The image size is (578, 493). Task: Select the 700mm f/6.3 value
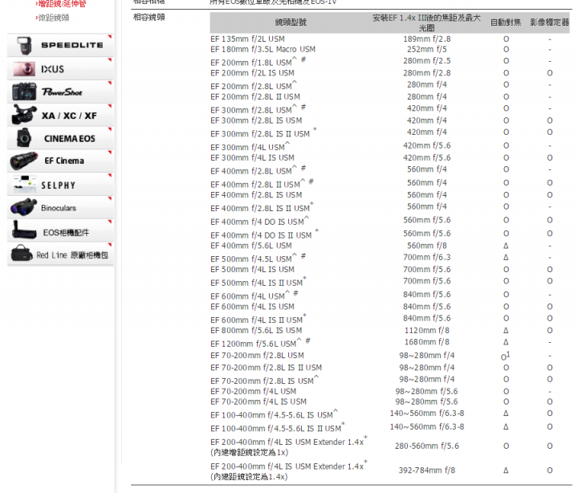[x=426, y=258]
